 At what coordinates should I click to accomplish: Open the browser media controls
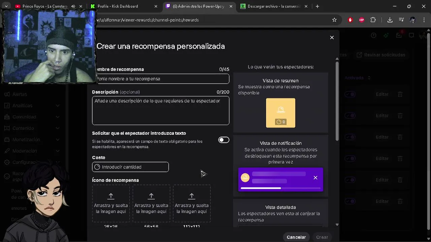[401, 20]
